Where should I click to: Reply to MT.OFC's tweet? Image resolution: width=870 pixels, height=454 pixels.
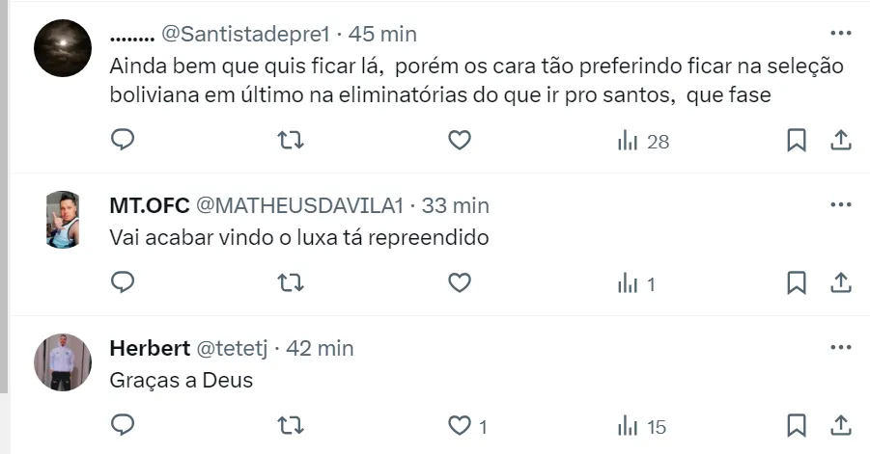[123, 282]
